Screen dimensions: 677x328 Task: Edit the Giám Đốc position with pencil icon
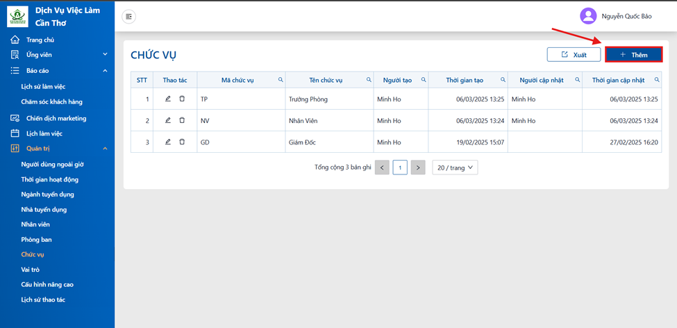pyautogui.click(x=168, y=142)
